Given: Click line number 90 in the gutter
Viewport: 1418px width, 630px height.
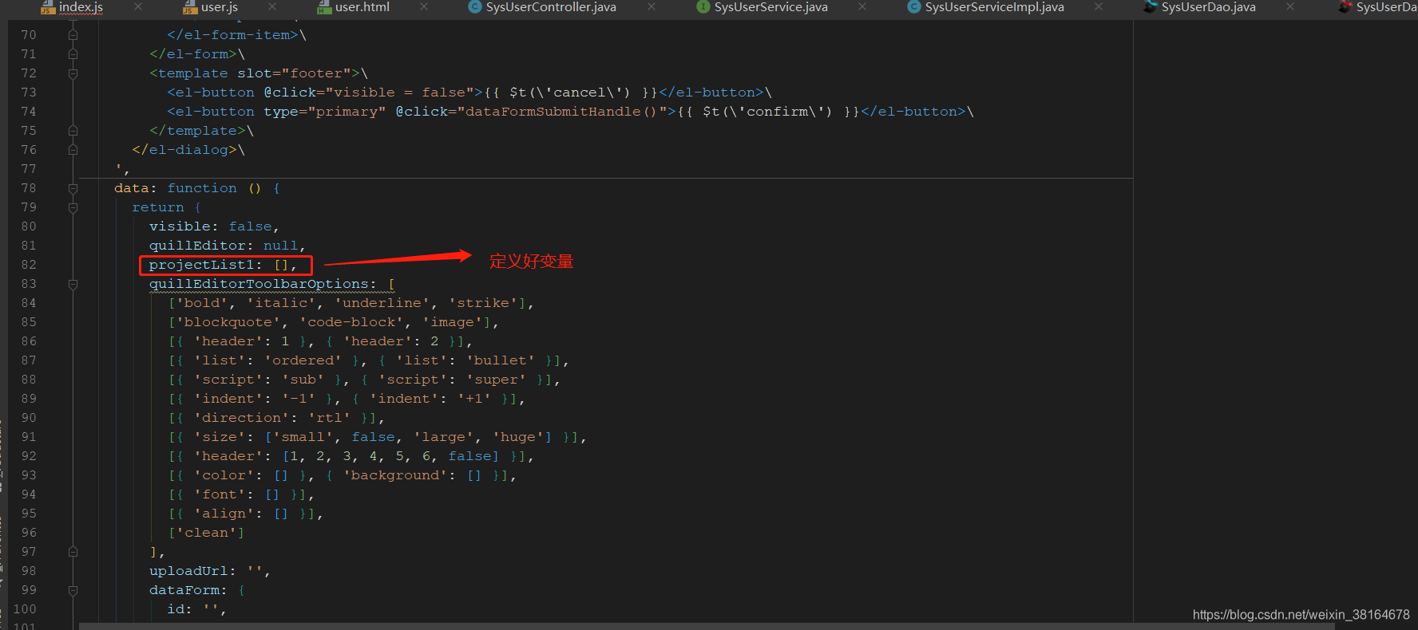Looking at the screenshot, I should 29,418.
